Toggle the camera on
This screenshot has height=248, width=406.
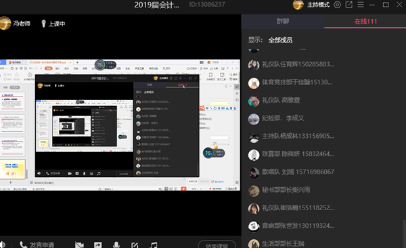pyautogui.click(x=79, y=245)
